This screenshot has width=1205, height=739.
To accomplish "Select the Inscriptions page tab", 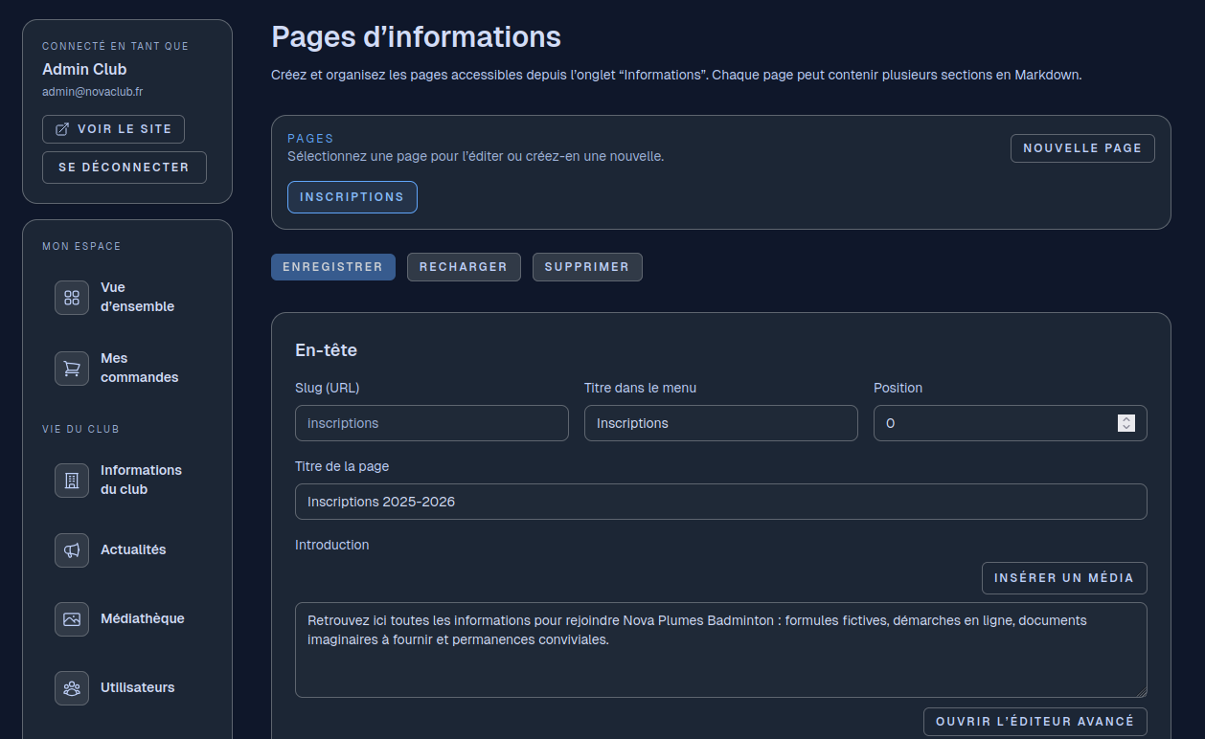I will (352, 197).
